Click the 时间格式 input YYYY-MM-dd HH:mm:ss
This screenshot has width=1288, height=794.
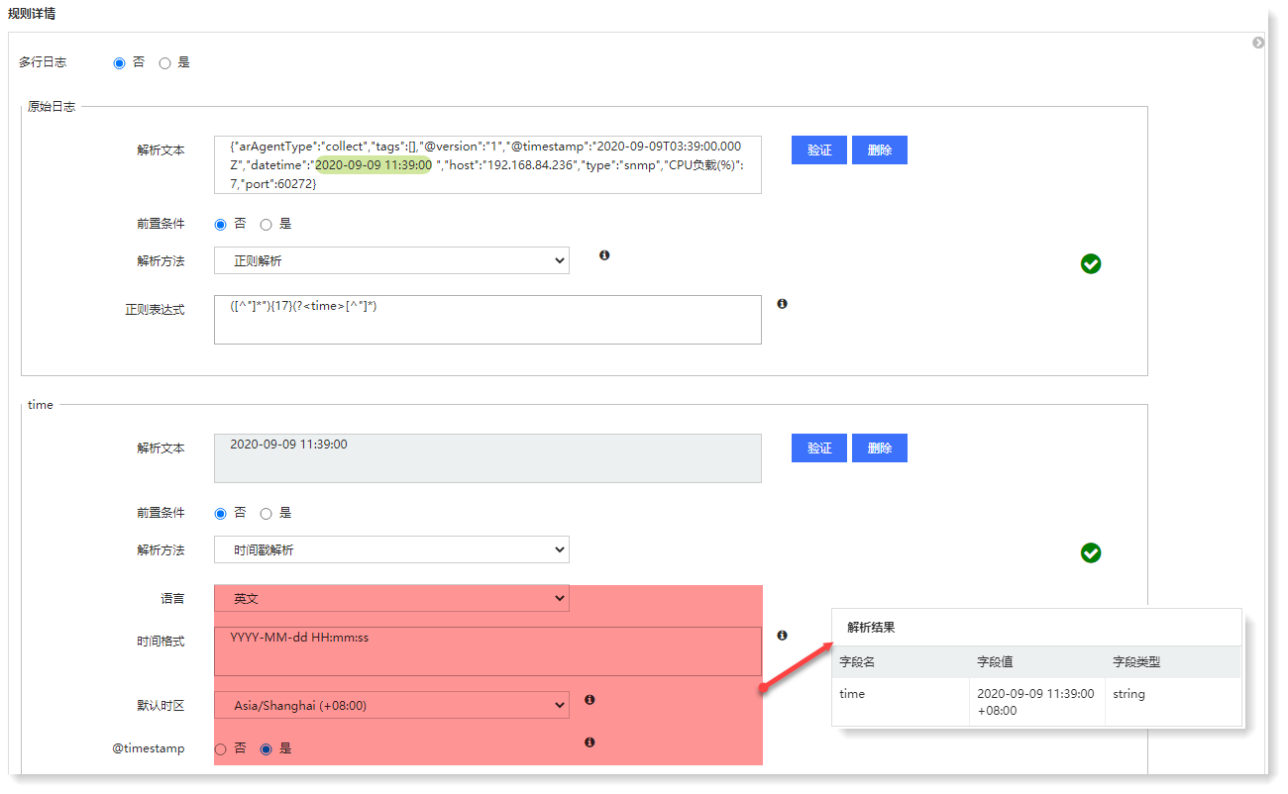(x=487, y=651)
